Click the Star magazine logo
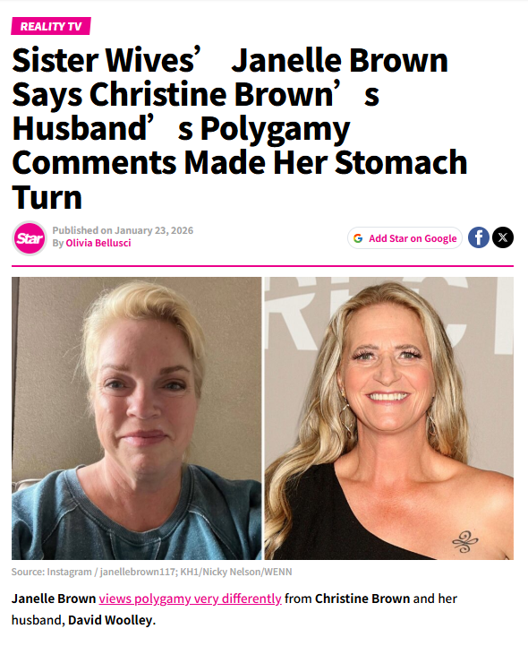528x646 pixels. click(30, 238)
